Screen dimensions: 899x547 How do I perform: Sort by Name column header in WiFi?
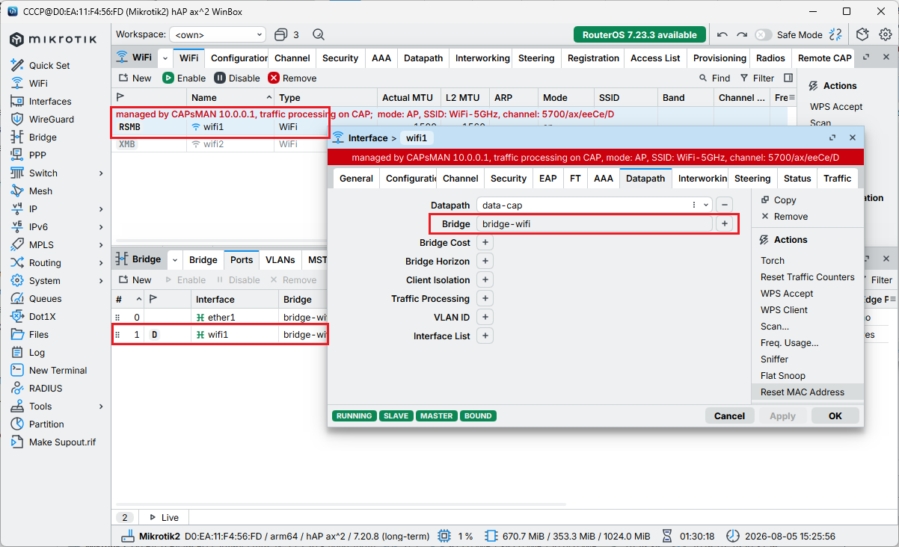230,98
